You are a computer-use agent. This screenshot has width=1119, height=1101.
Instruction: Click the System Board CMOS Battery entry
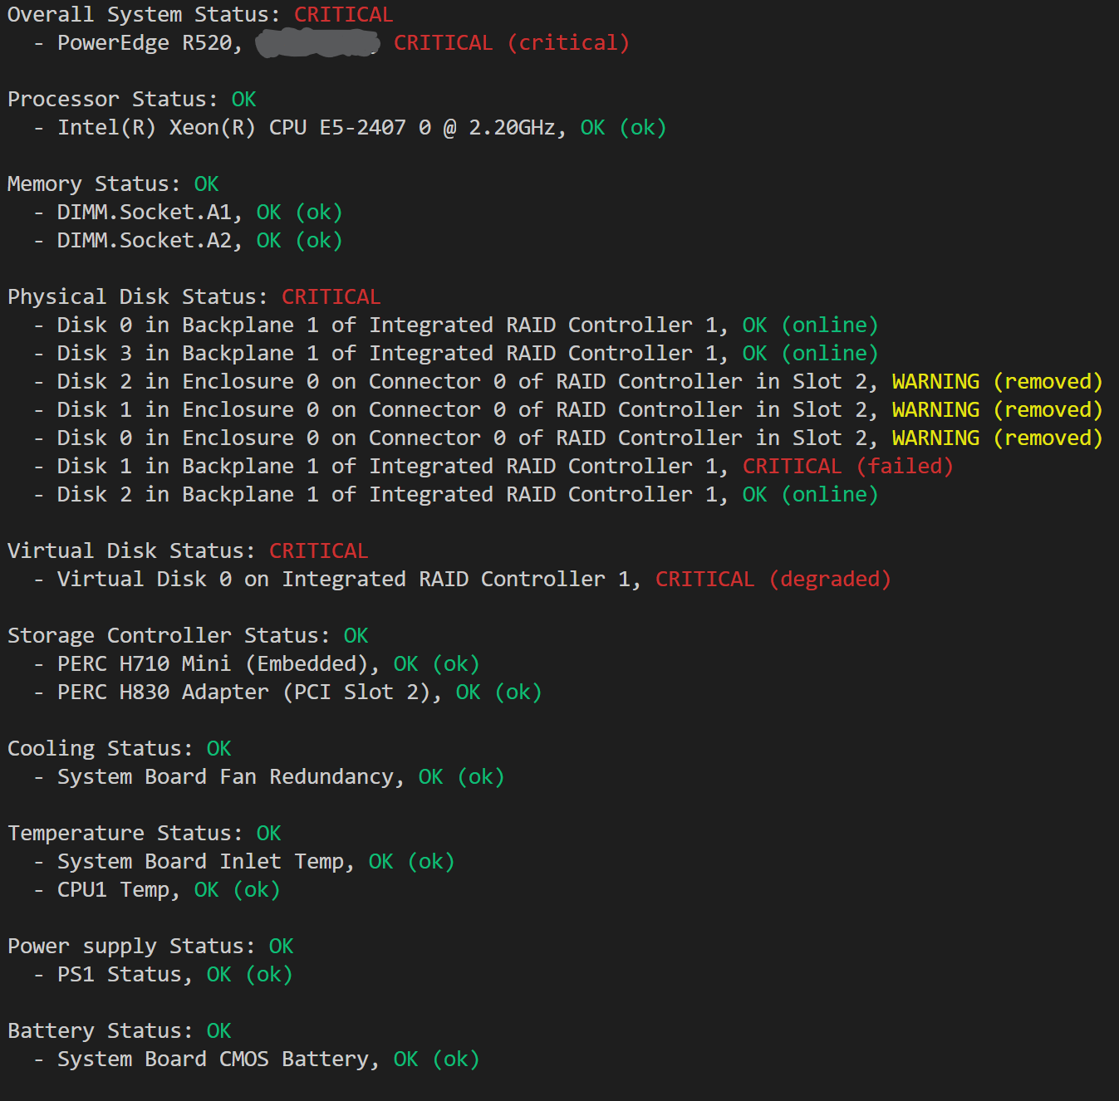click(x=268, y=1059)
